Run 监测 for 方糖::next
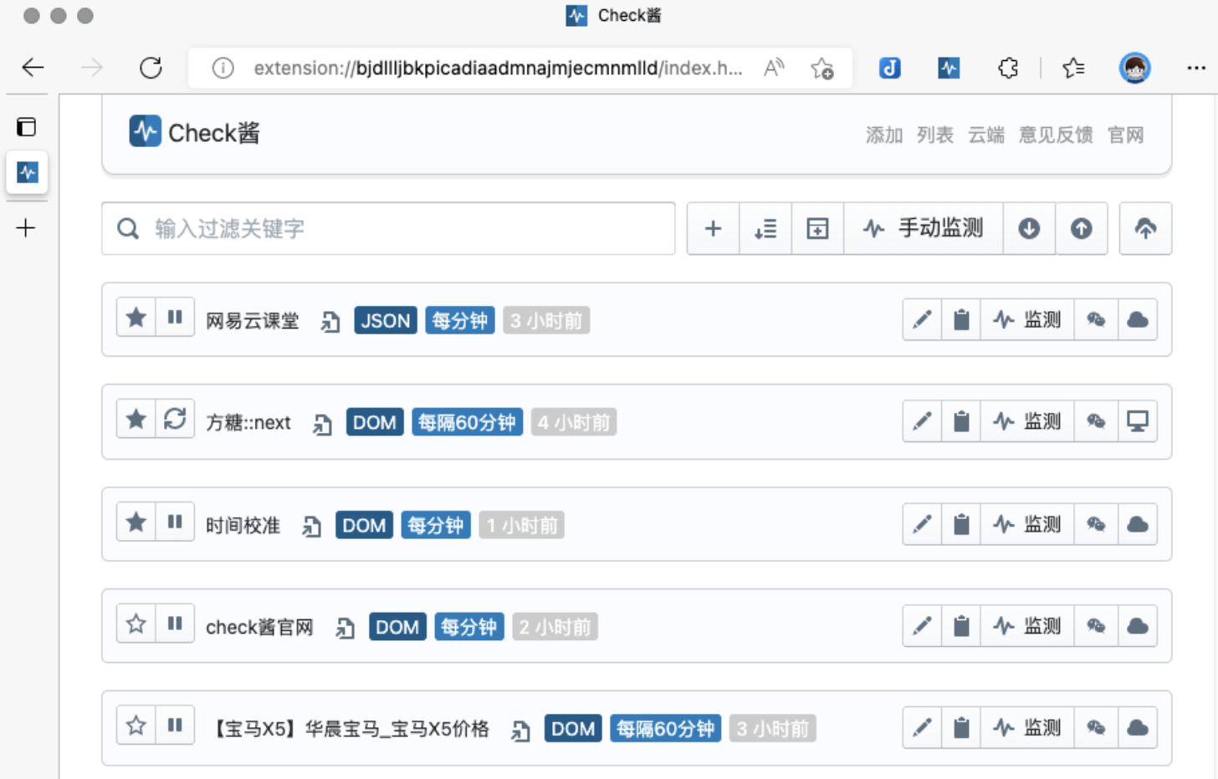 pyautogui.click(x=1027, y=421)
